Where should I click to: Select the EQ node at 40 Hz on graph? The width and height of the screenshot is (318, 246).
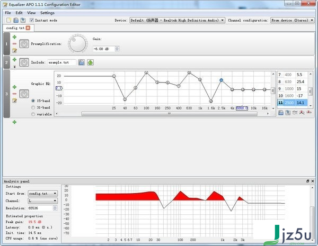[x=125, y=99]
